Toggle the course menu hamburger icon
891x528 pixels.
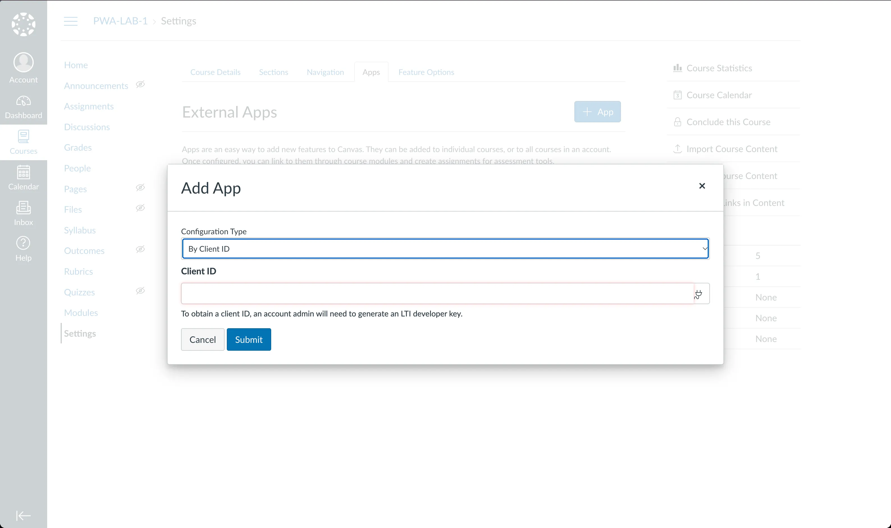click(70, 21)
